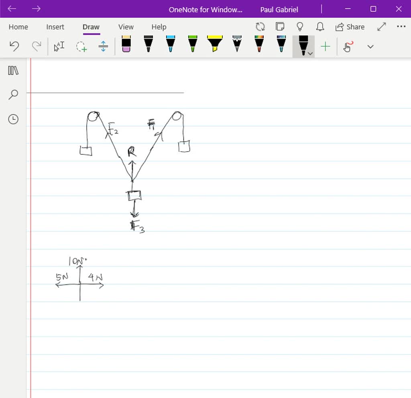Enable full screen view mode
Screen dimensions: 411x398
coord(381,26)
